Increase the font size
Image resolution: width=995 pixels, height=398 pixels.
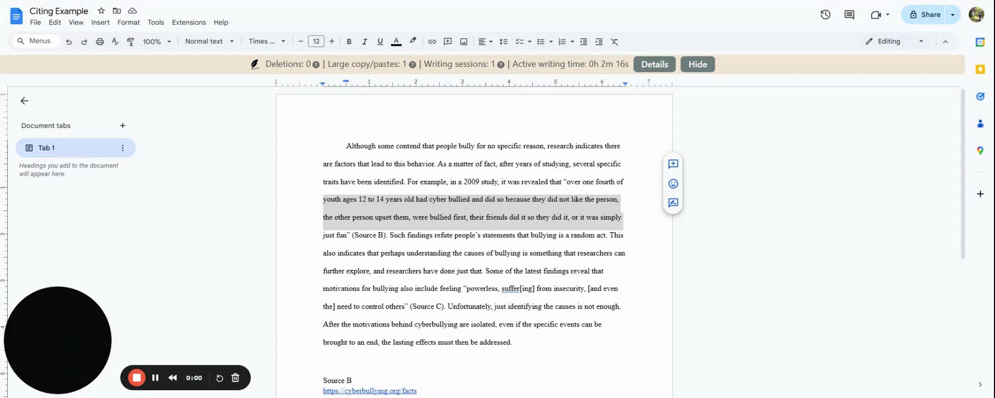[332, 41]
